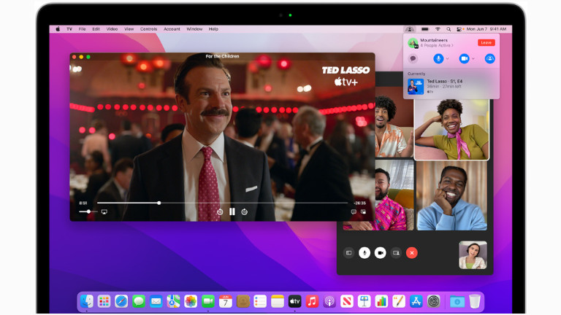This screenshot has width=561, height=315.
Task: Open the File menu
Action: point(82,29)
